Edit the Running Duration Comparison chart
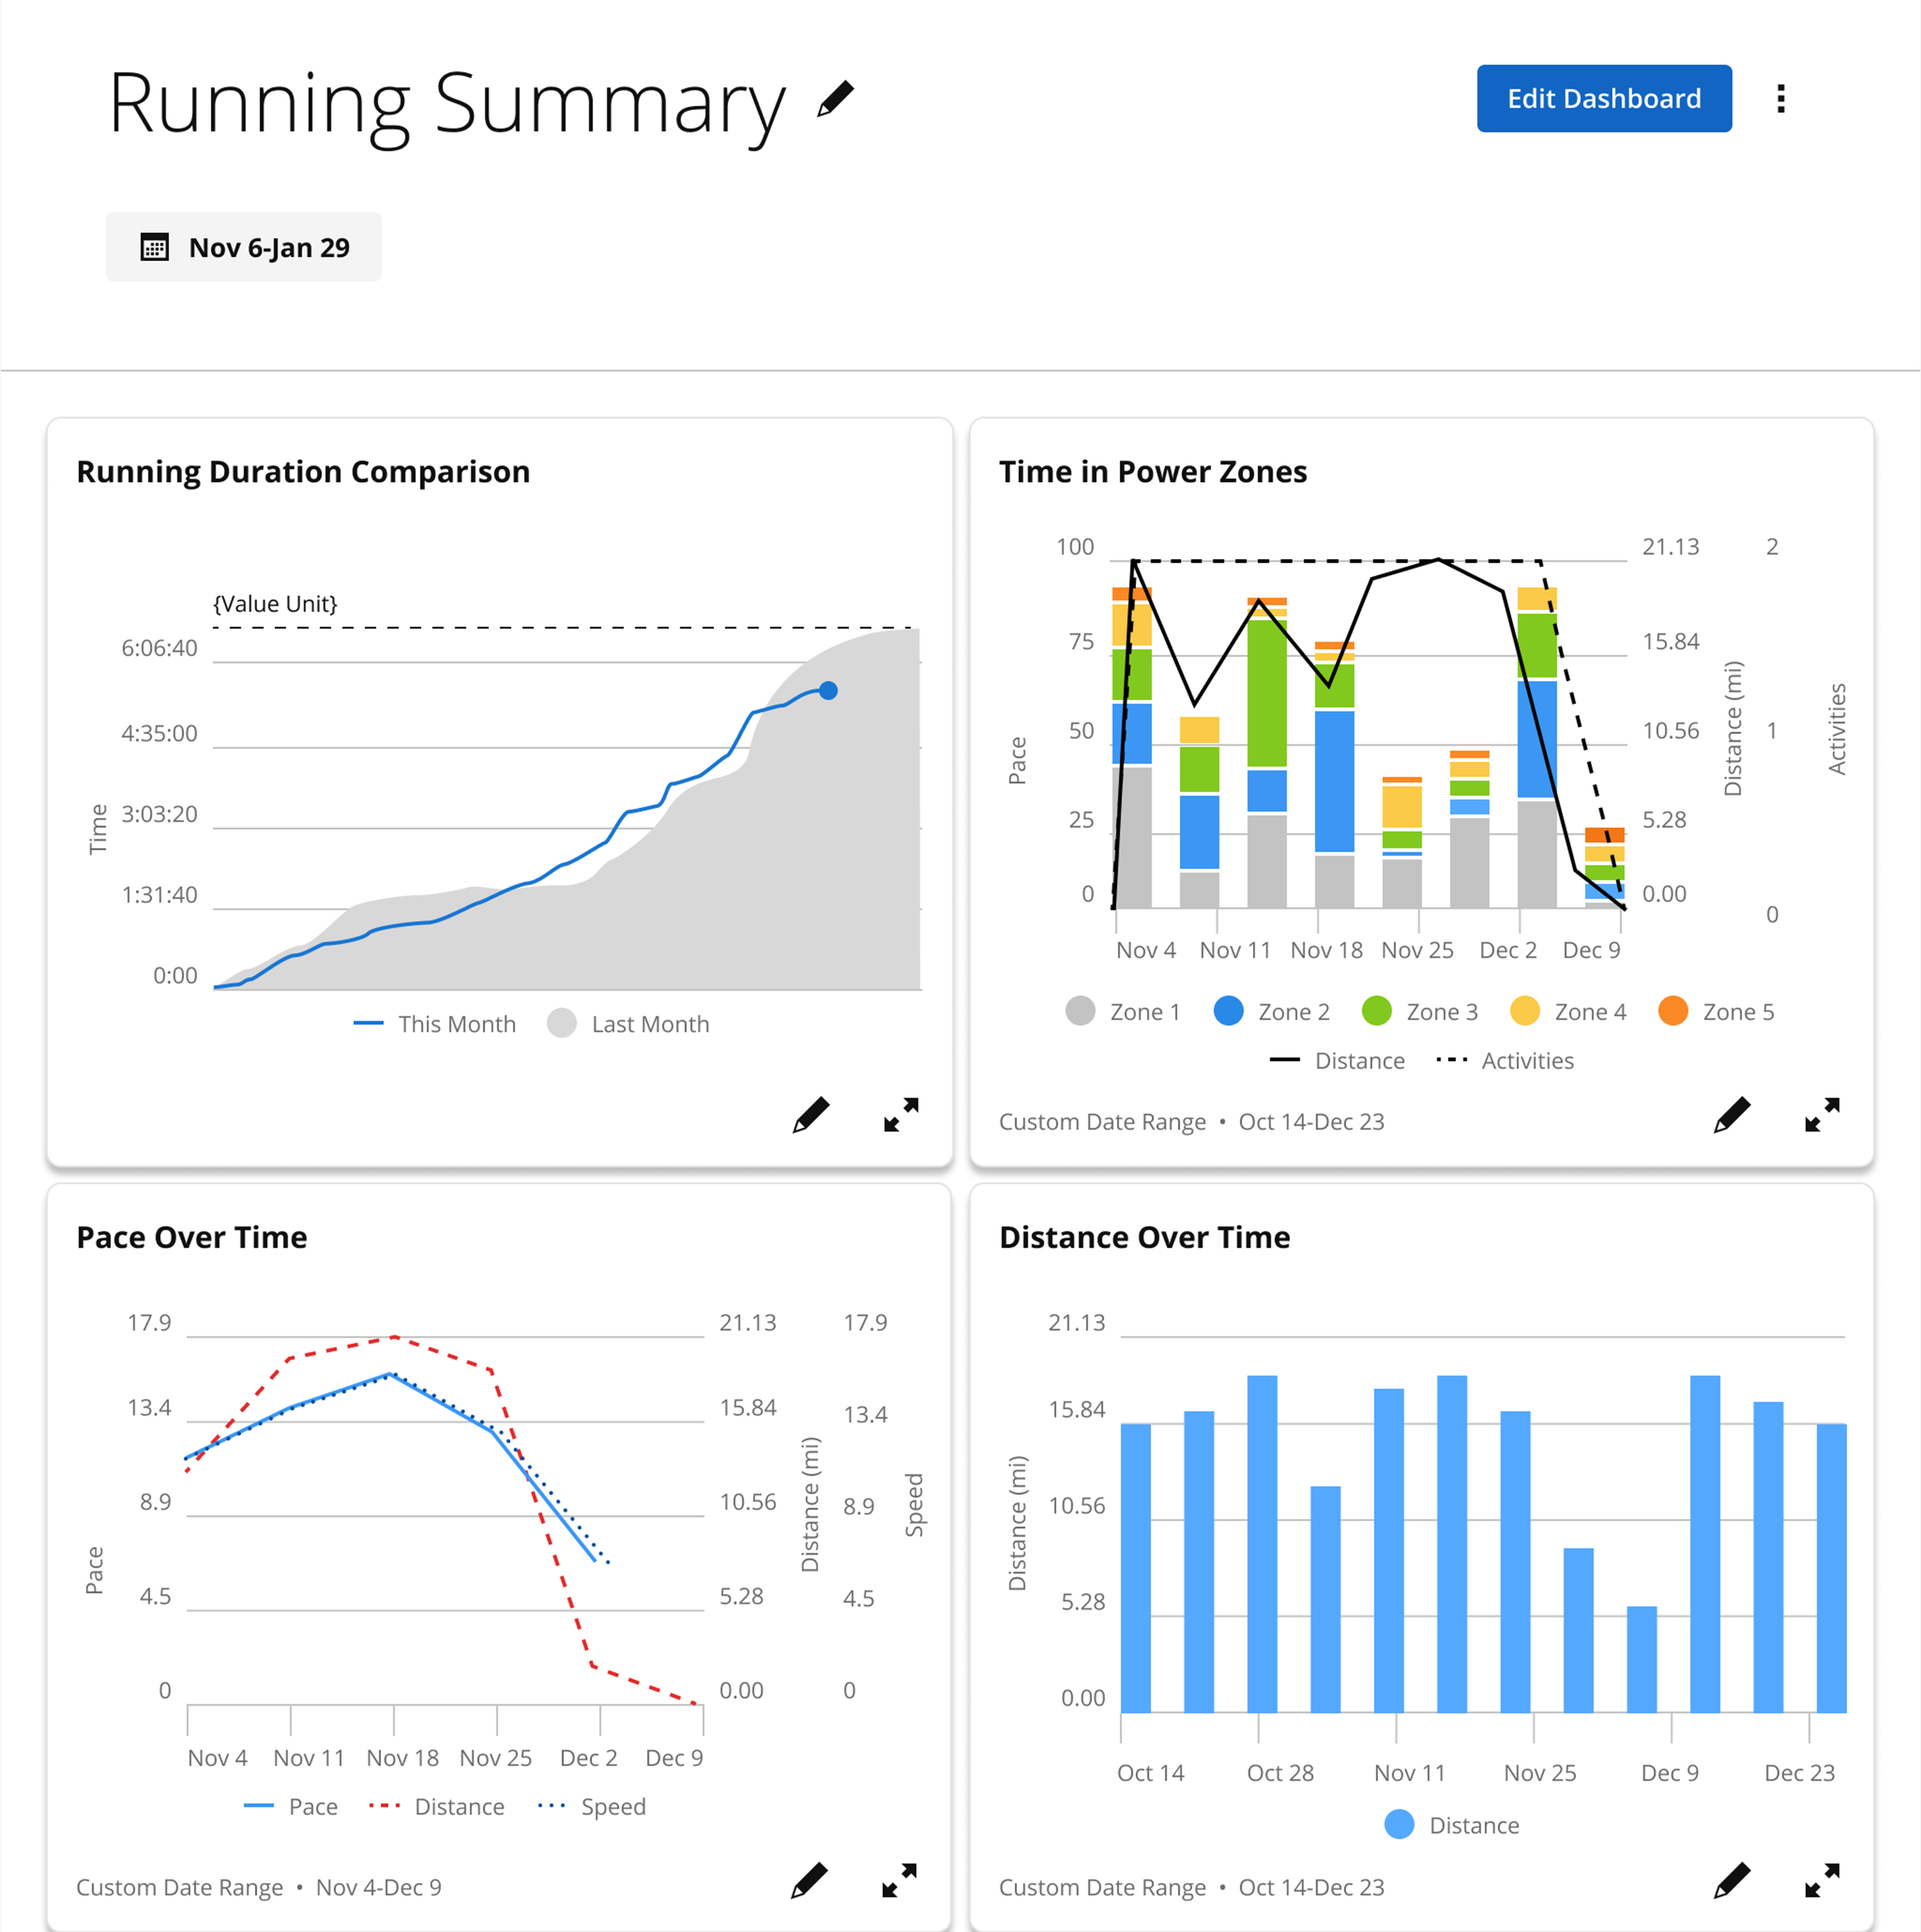Viewport: 1921px width, 1932px height. [811, 1115]
